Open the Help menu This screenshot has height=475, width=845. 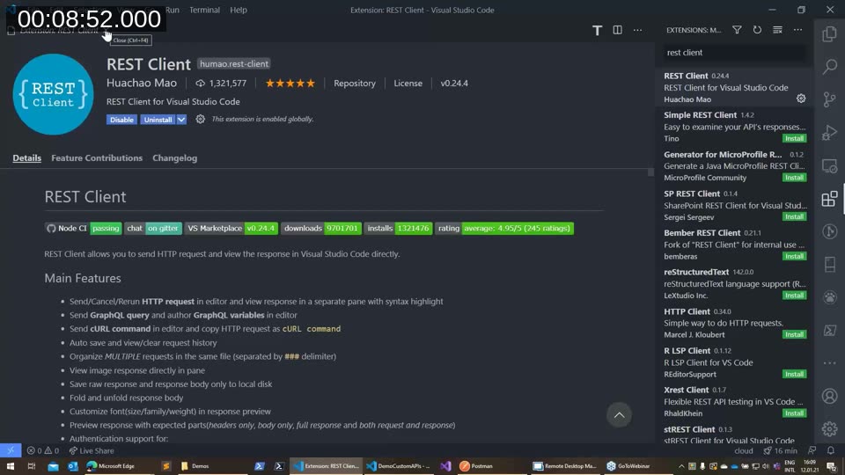point(239,10)
